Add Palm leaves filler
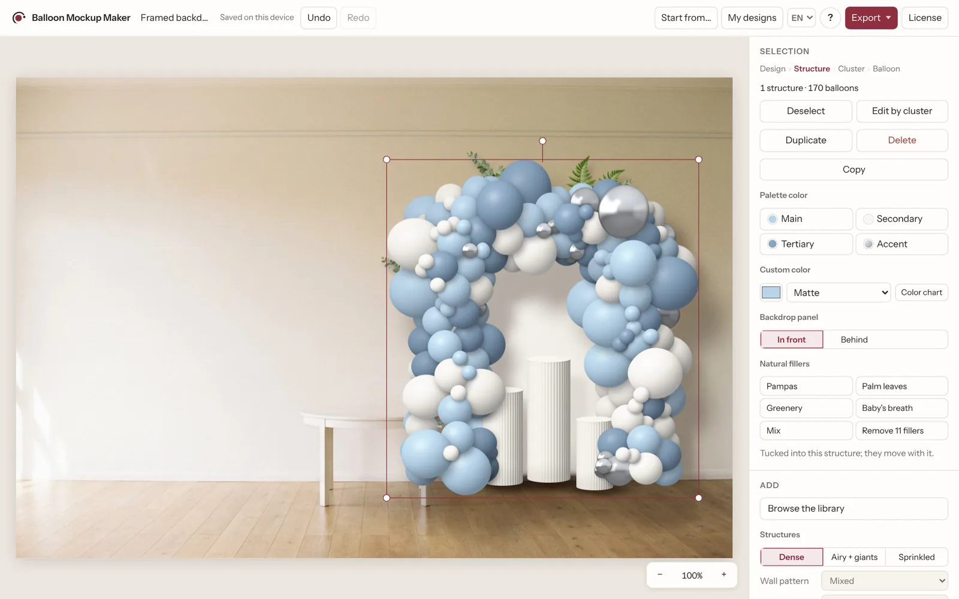959x599 pixels. pos(901,386)
